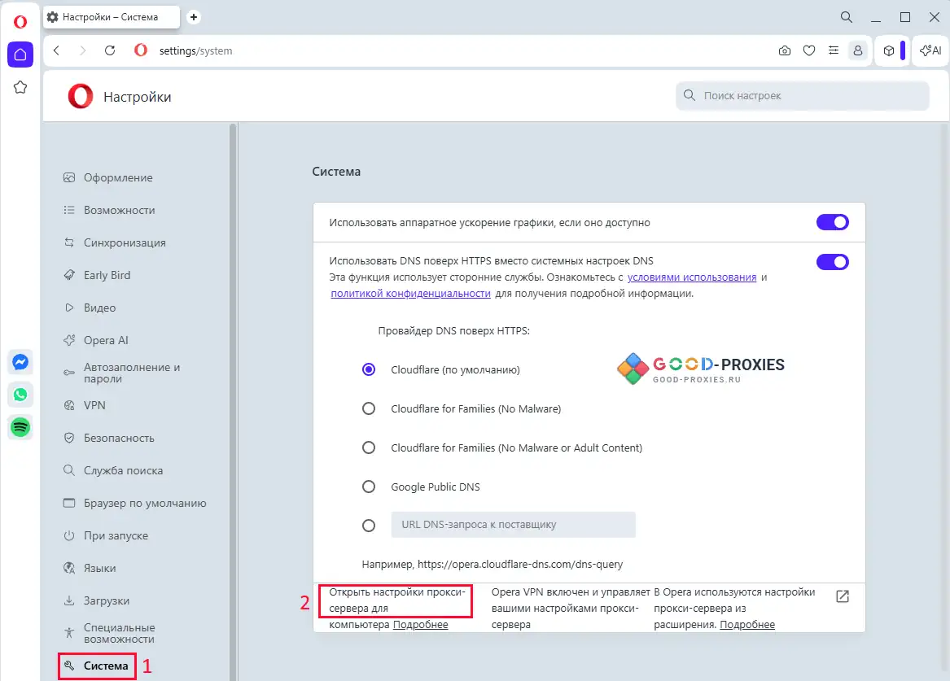Select Cloudflare for Families (No Malware) option
Image resolution: width=950 pixels, height=681 pixels.
click(x=369, y=408)
